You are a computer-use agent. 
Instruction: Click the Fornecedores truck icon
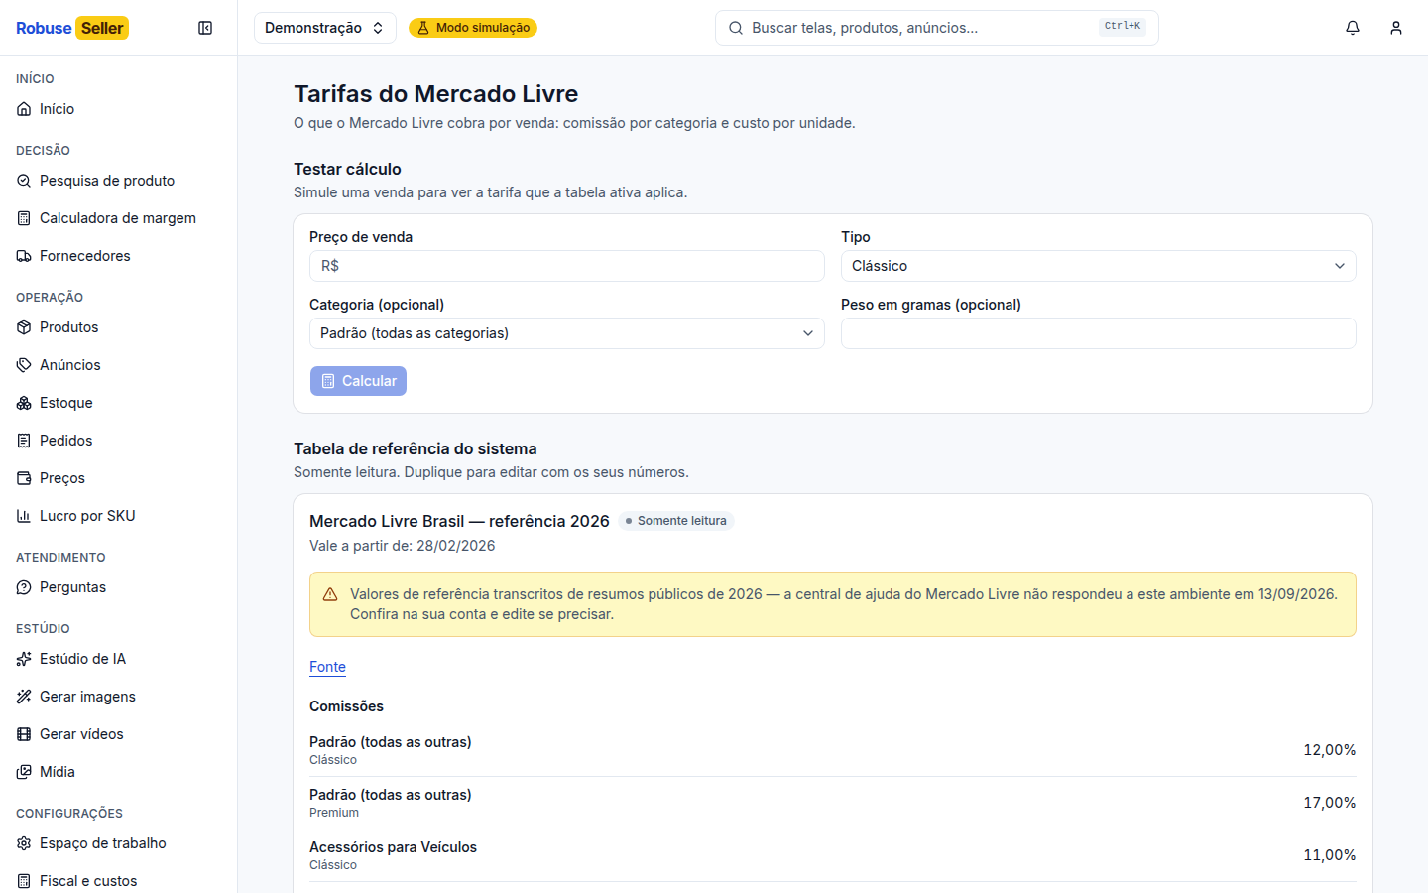[24, 256]
